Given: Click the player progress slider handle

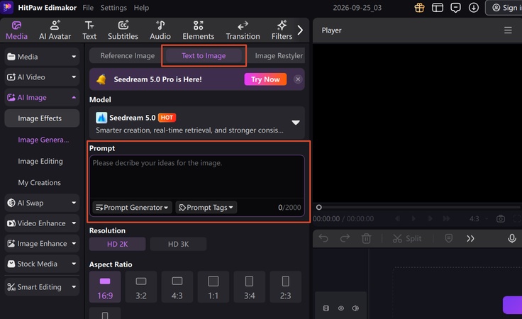Looking at the screenshot, I should (x=319, y=208).
